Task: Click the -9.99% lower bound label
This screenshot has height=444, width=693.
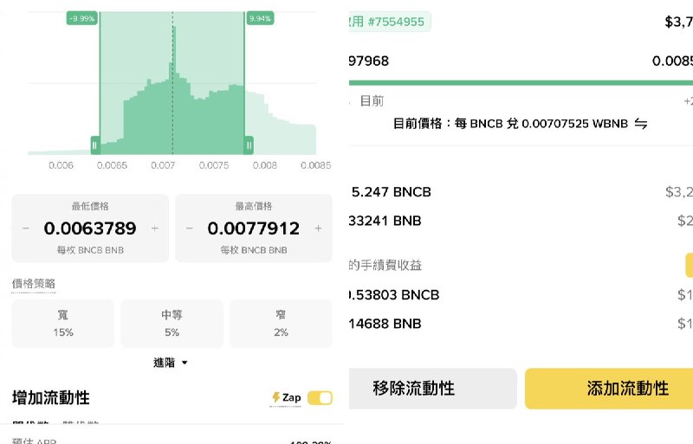Action: [81, 18]
